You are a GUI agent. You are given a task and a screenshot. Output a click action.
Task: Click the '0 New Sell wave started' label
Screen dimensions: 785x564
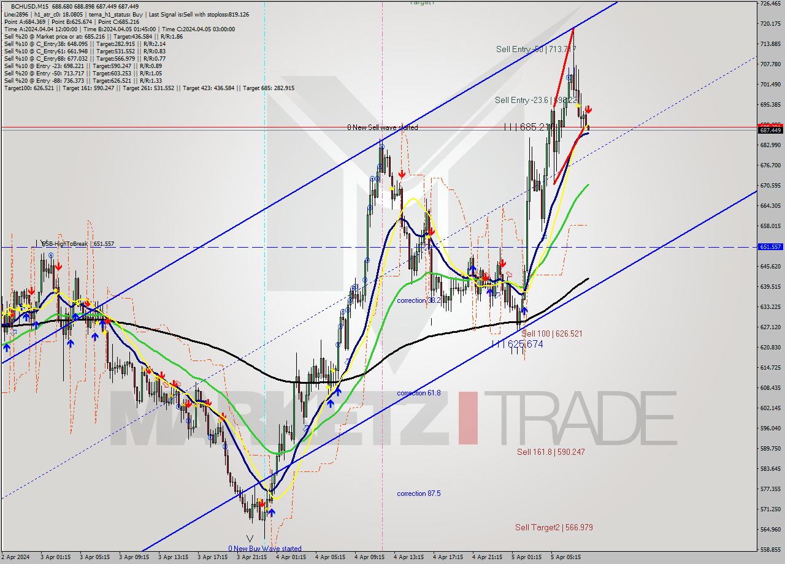382,128
